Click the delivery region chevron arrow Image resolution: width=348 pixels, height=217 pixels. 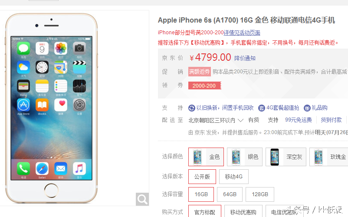(x=240, y=121)
